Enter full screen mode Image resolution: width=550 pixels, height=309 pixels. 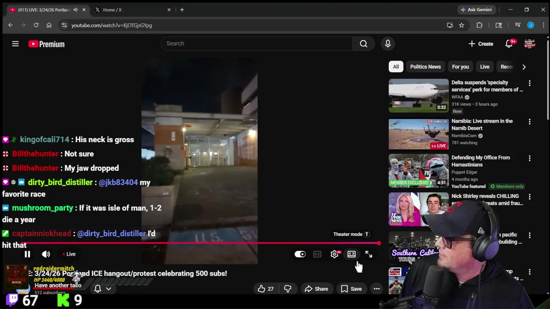point(369,254)
